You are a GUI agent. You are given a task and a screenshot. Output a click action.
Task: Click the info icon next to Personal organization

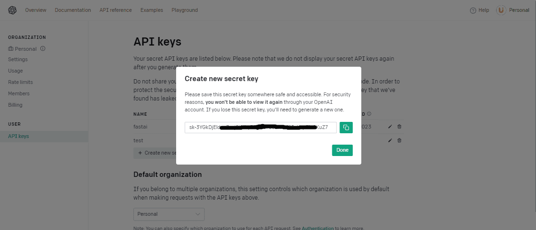tap(43, 48)
